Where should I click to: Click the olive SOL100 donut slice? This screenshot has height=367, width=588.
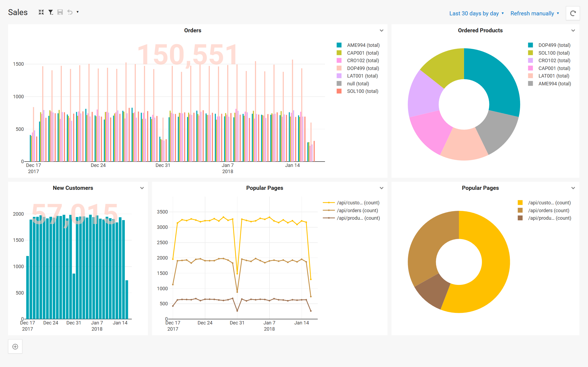pyautogui.click(x=447, y=67)
